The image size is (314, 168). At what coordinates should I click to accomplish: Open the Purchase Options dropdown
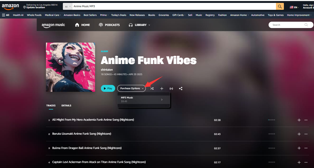click(131, 88)
